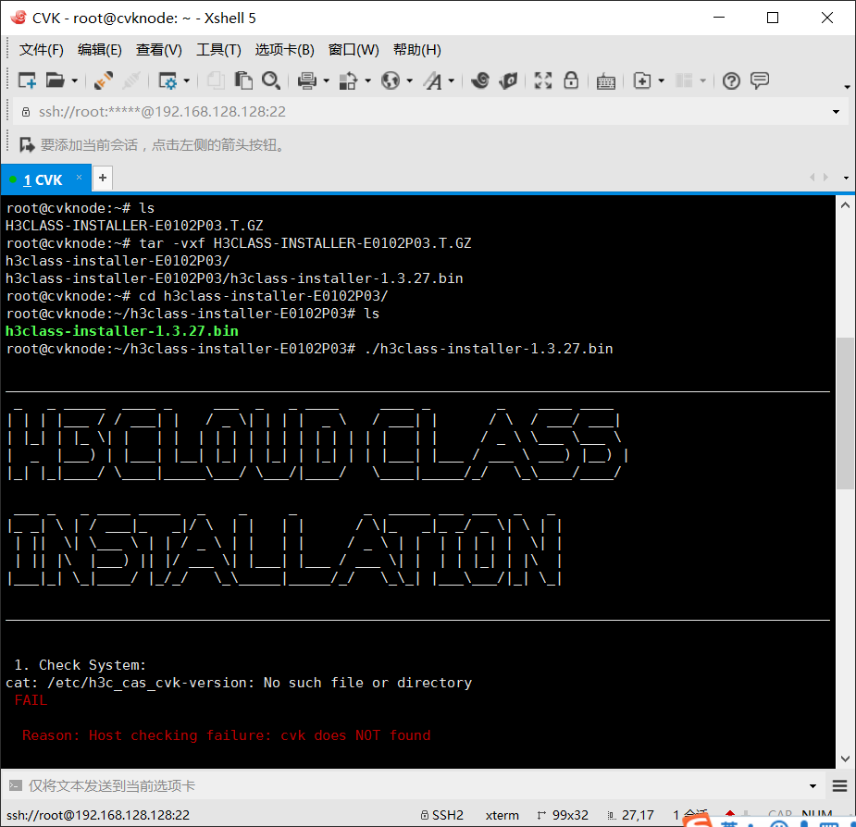The image size is (856, 827).
Task: Expand the file transfer dropdown arrow
Action: coord(368,80)
